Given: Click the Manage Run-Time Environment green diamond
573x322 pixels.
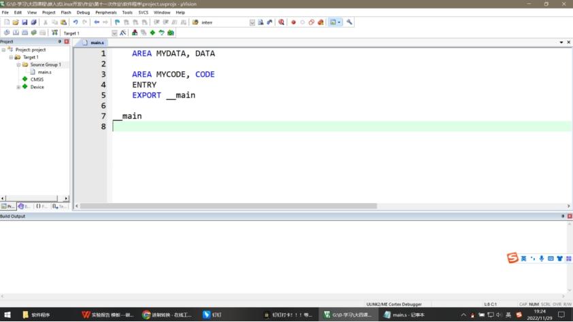Looking at the screenshot, I should [152, 33].
